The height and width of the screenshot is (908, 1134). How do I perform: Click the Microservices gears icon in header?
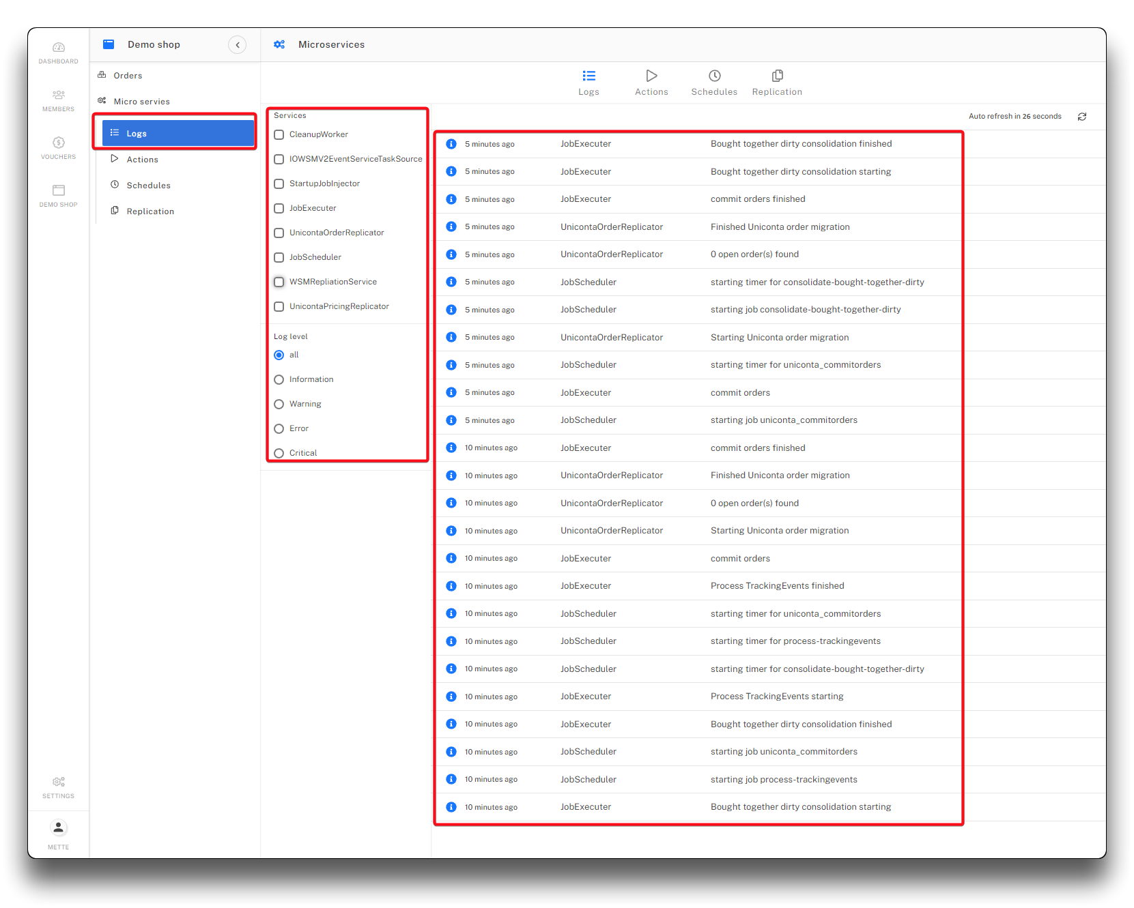tap(279, 45)
